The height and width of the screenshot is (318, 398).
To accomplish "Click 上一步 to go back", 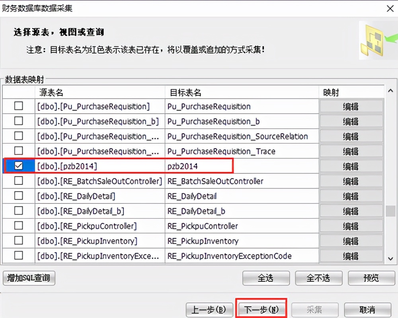I will click(x=209, y=309).
